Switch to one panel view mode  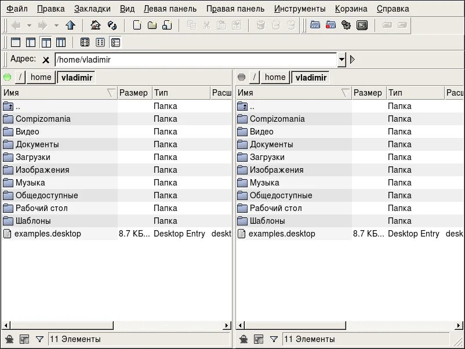click(x=16, y=42)
